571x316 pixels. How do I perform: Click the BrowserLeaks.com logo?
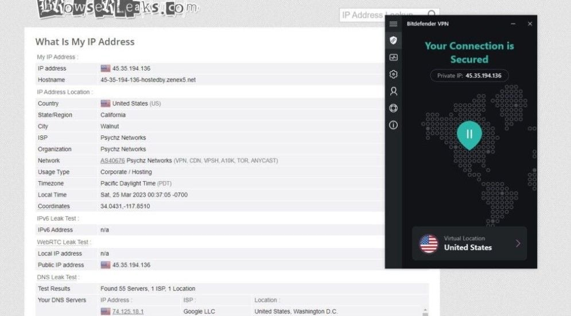(118, 9)
